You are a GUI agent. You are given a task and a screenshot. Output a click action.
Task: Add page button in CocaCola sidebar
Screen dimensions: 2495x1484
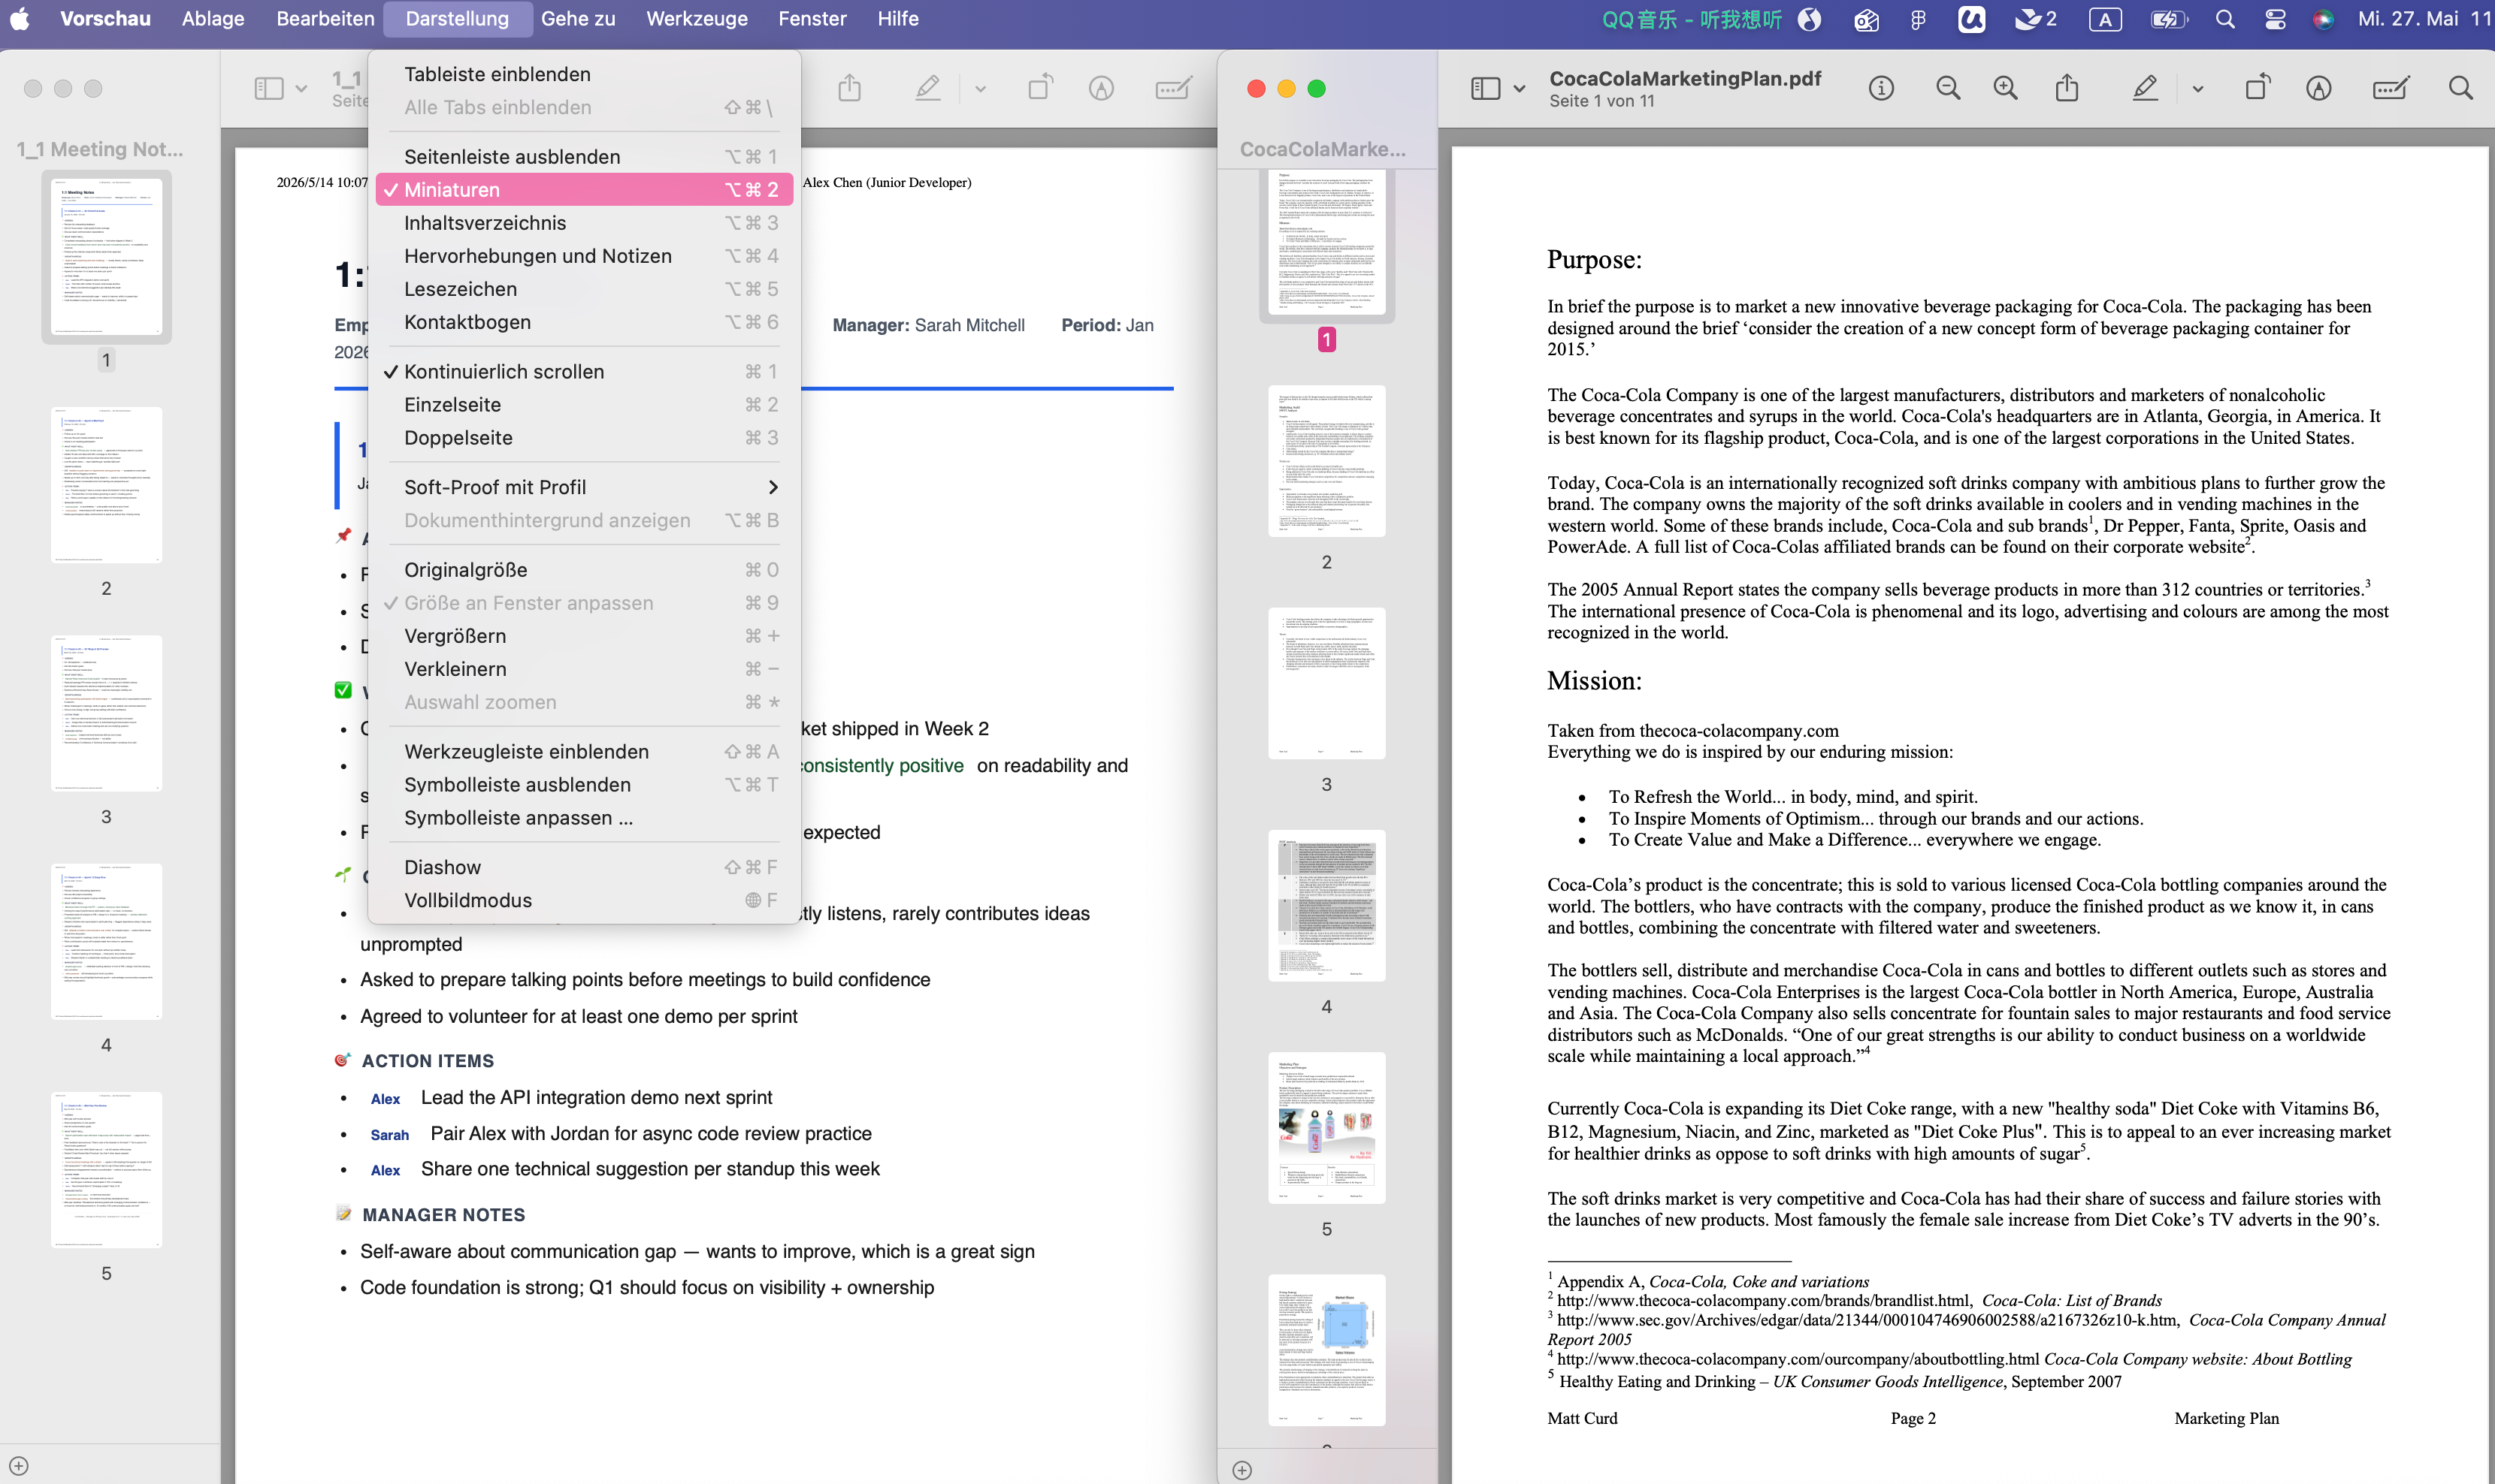[1242, 1470]
